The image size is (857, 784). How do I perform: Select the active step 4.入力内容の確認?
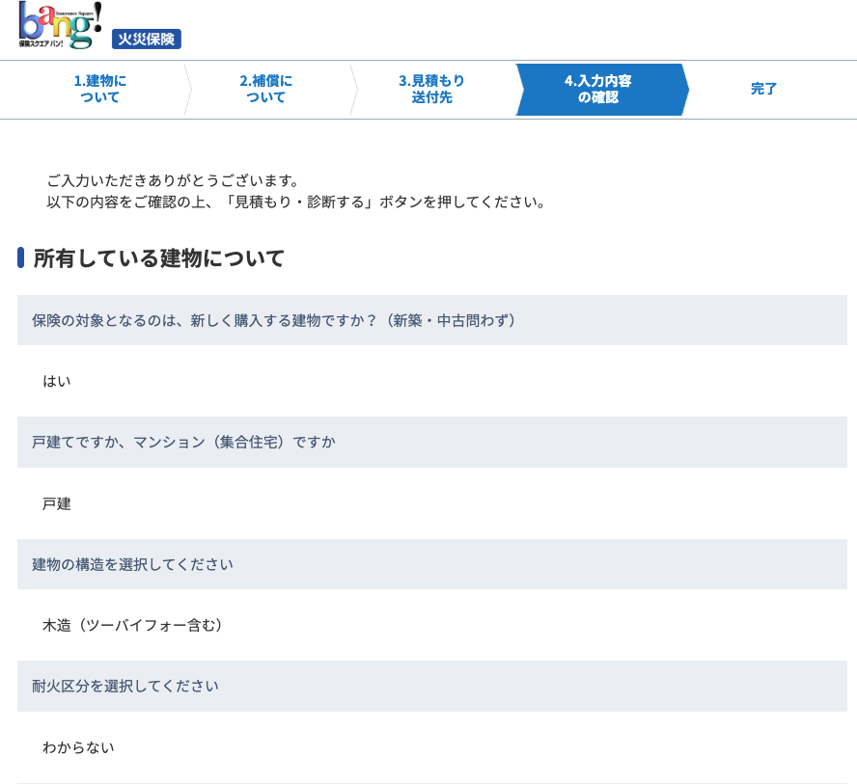(598, 89)
